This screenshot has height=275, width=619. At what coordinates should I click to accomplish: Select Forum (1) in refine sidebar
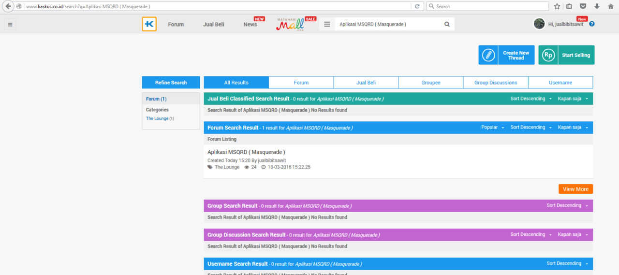[156, 99]
